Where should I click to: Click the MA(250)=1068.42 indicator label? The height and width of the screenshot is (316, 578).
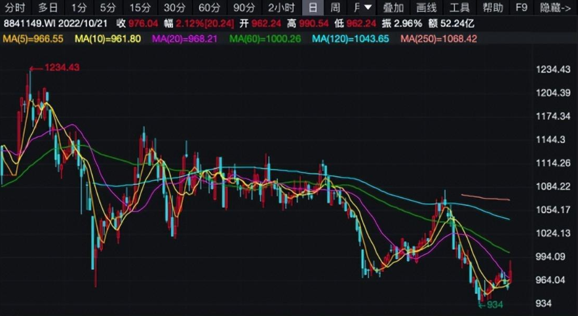click(x=438, y=39)
